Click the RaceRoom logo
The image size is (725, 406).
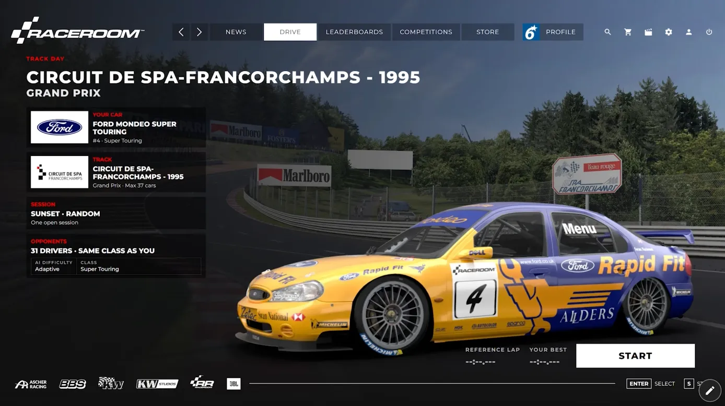[x=77, y=31]
